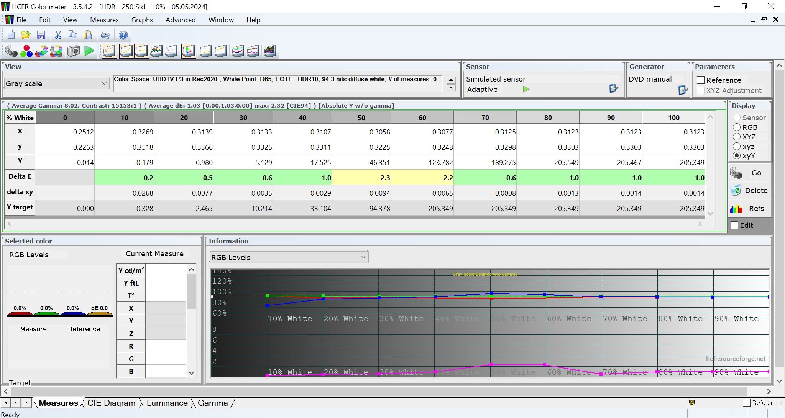
Task: Enable the Reference checkbox under Parameters
Action: pos(701,80)
